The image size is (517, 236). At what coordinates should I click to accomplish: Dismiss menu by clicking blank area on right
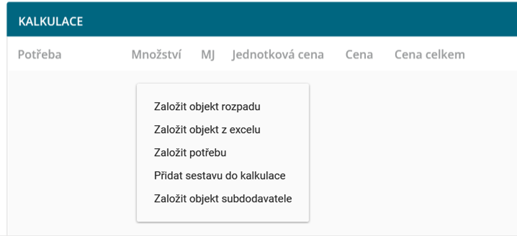coord(412,153)
